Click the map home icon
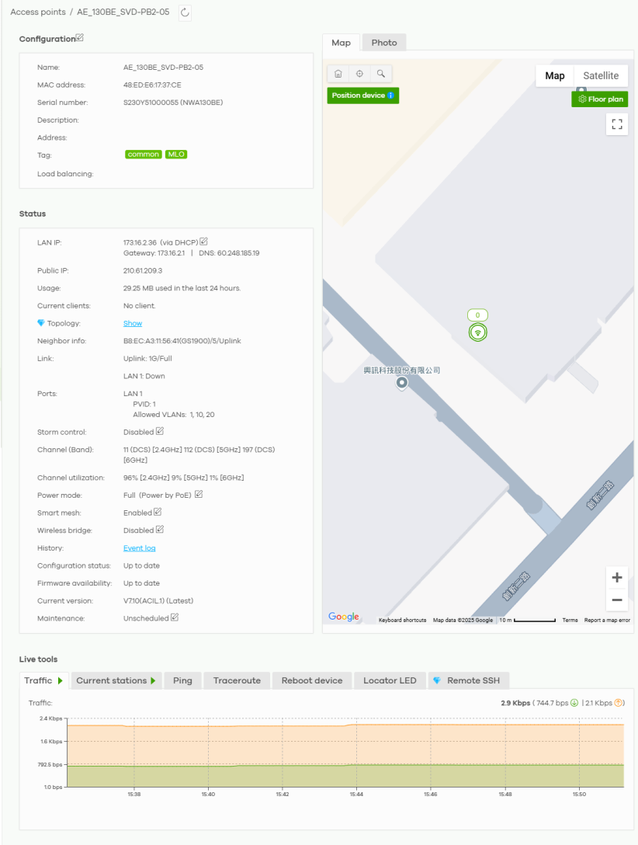The image size is (638, 845). coord(338,74)
